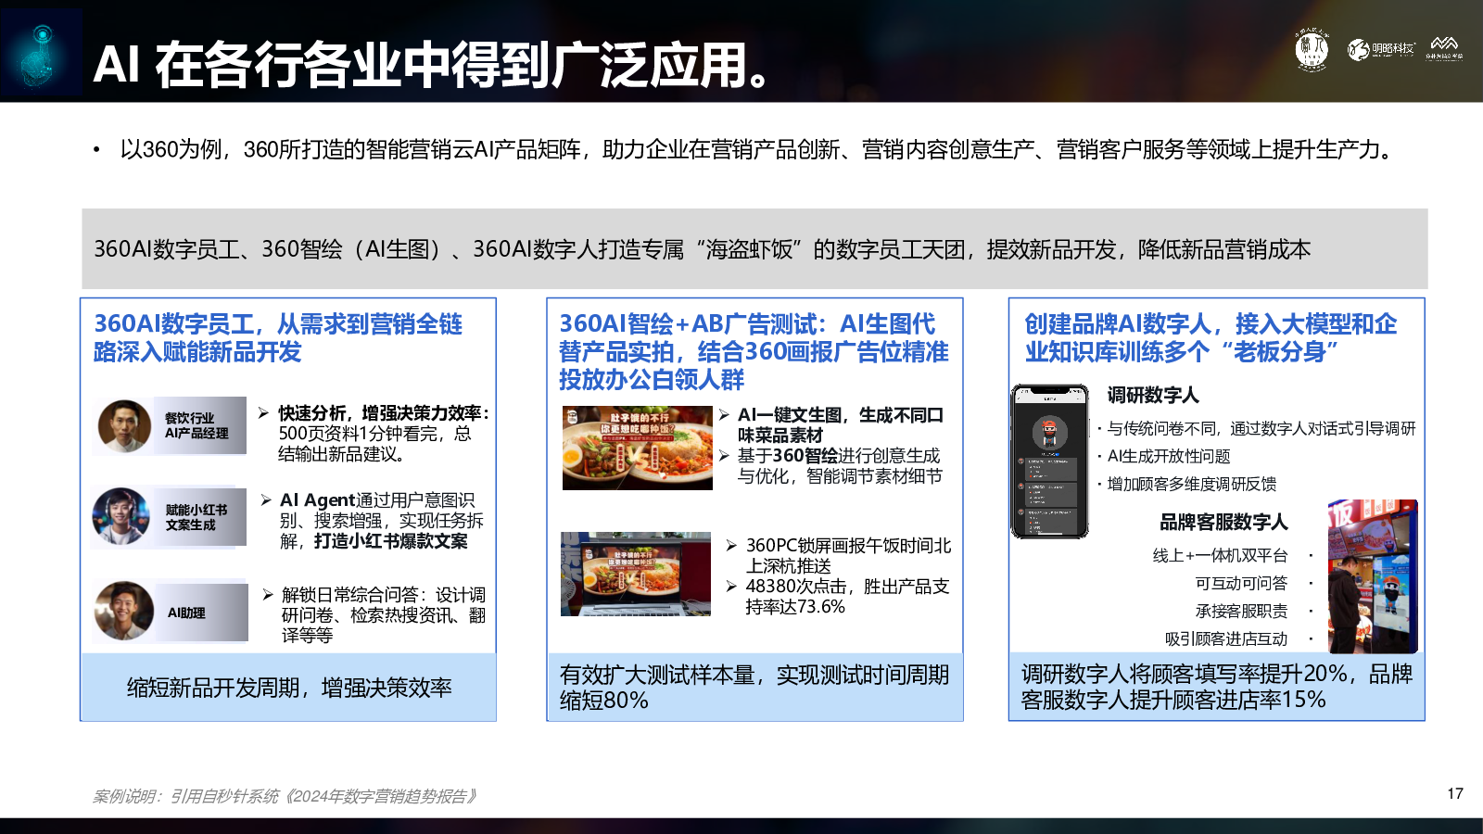
Task: Click subheading 品牌客服数字人
Action: click(x=1223, y=522)
